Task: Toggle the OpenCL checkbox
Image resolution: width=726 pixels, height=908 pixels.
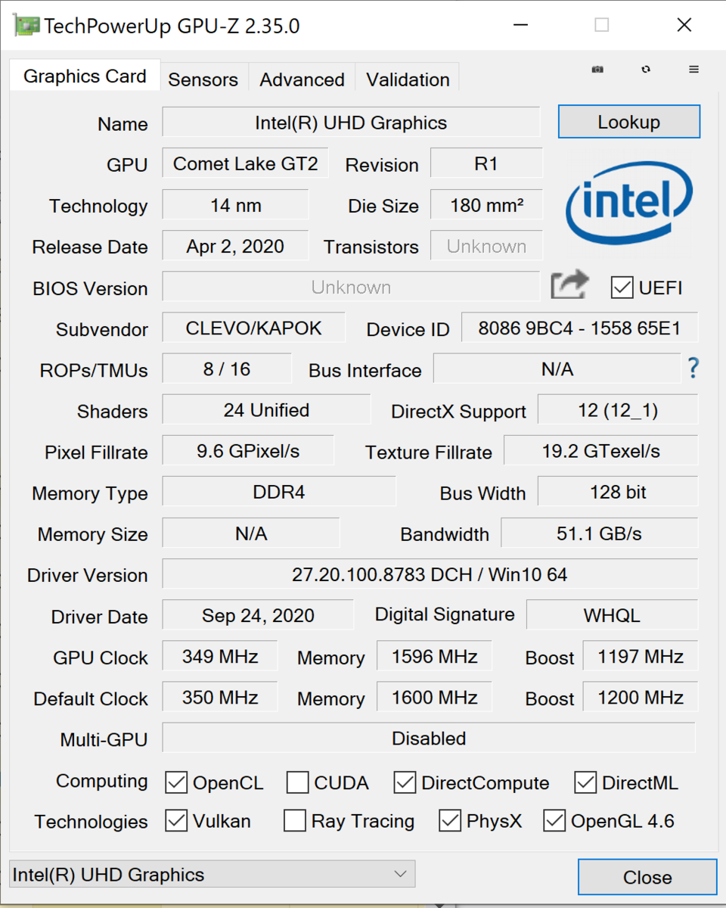Action: [x=176, y=782]
